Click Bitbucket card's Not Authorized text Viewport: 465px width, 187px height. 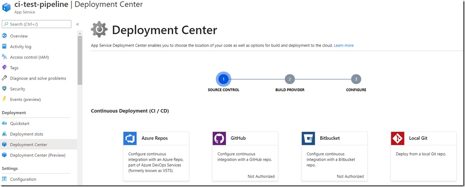[x=350, y=176]
